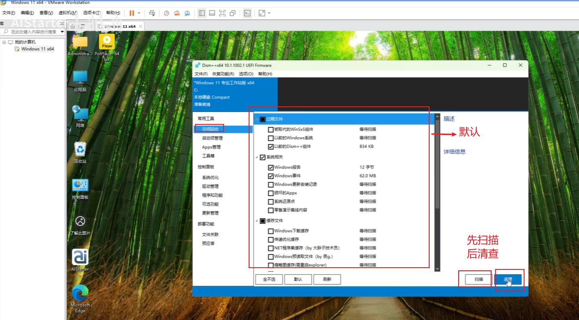
Task: Collapse the 缓存文件 group
Action: coord(257,221)
